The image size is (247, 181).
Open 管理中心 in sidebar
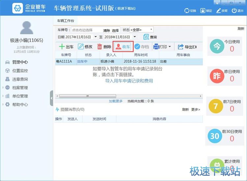click(x=20, y=62)
